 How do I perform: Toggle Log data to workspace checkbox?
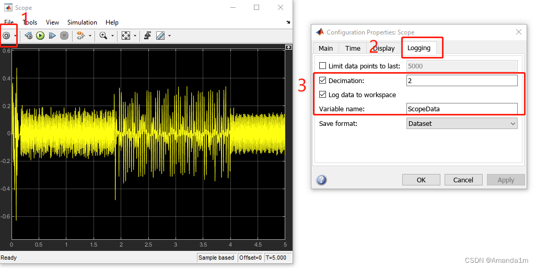click(x=322, y=95)
